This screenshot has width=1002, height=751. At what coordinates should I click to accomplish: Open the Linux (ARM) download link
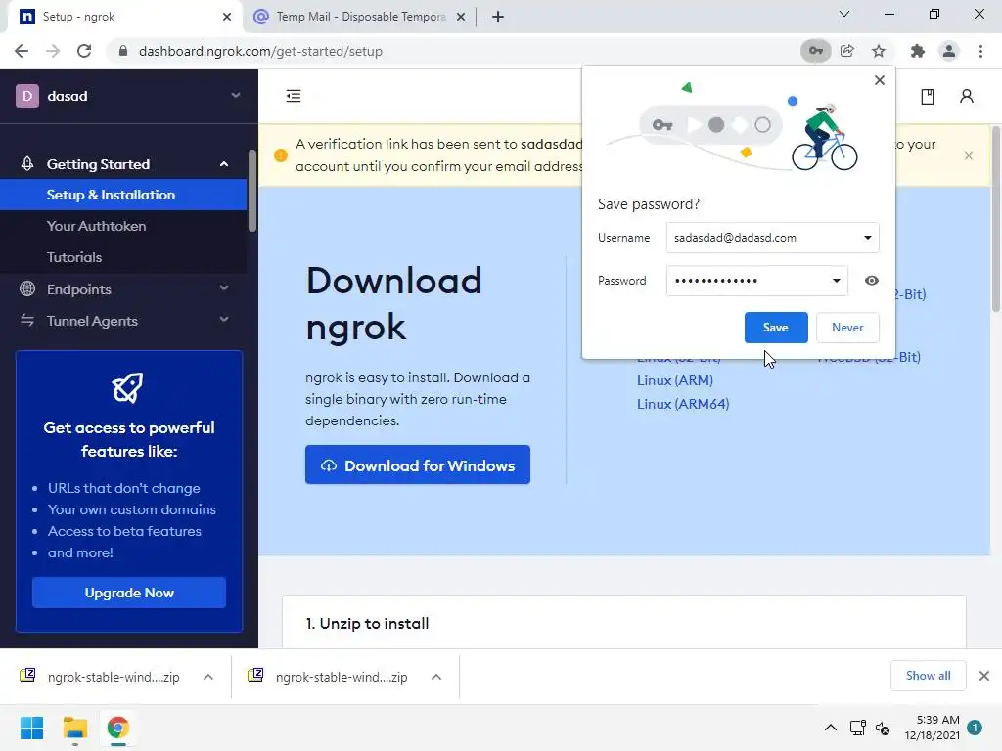675,380
